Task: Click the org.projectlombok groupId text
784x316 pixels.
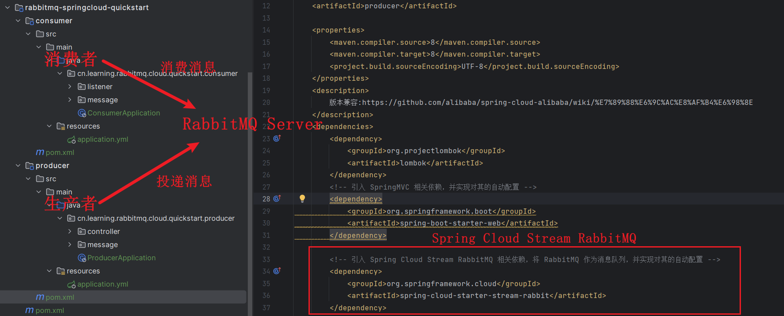Action: tap(424, 151)
